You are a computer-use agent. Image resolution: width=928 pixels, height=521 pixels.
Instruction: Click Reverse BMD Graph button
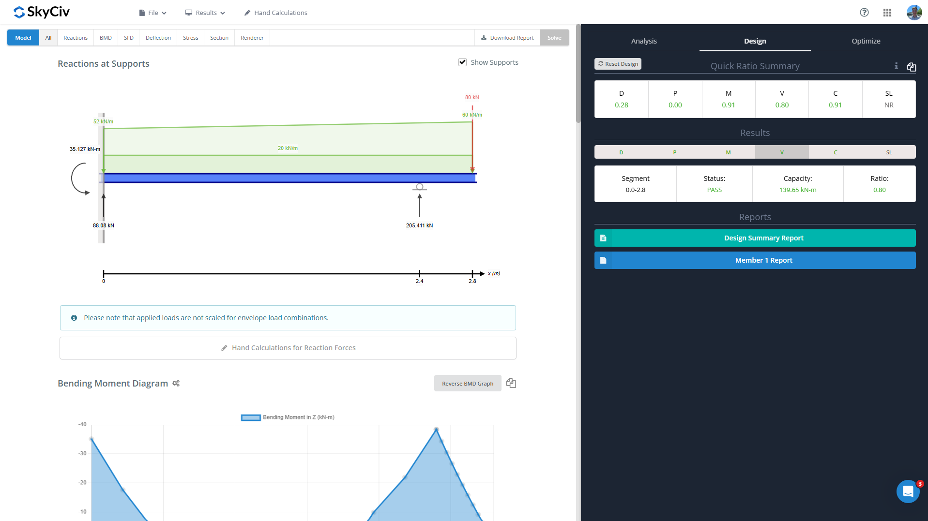click(468, 384)
